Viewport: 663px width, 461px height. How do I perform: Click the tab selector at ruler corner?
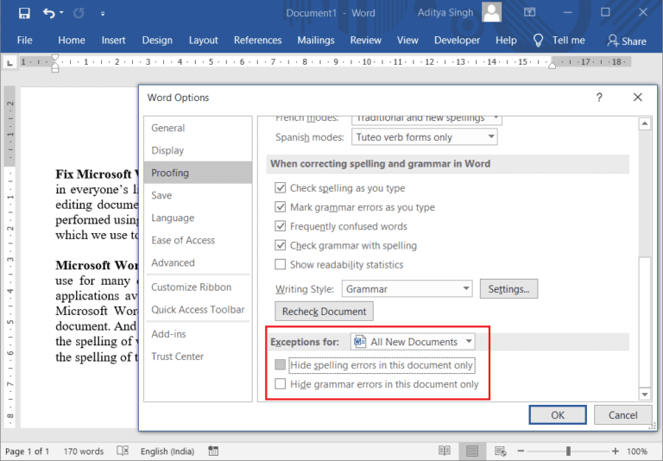[x=9, y=63]
